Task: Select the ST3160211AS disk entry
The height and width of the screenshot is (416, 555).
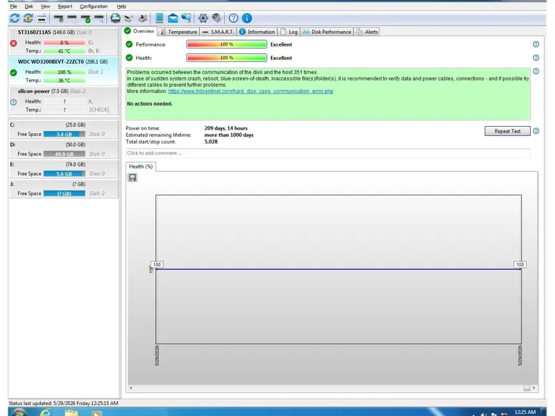Action: [x=64, y=42]
